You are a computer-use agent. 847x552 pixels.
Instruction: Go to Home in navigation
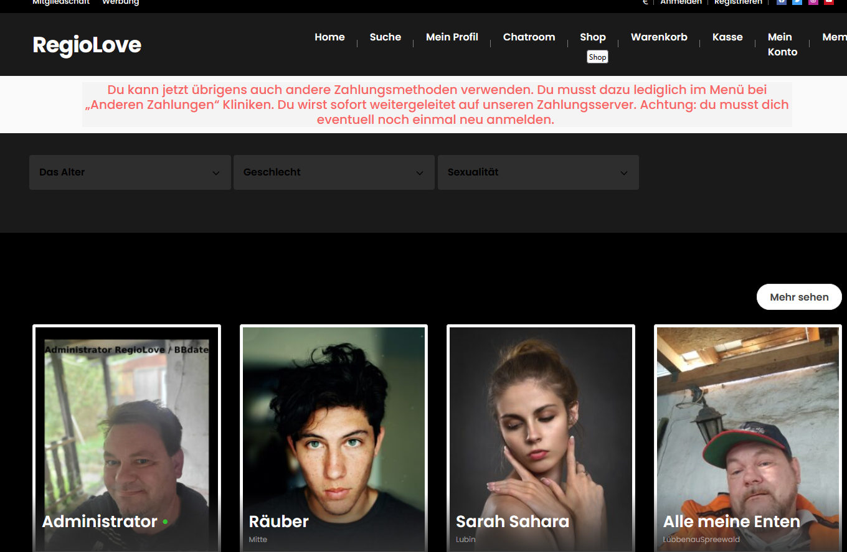(x=329, y=37)
